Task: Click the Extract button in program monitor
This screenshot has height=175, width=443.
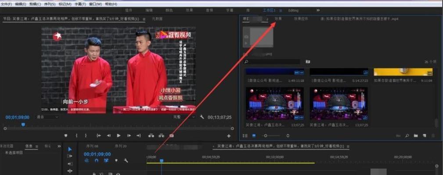Action: tap(161, 136)
